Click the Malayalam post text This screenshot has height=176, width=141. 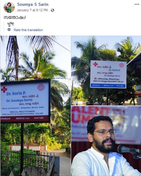(x=15, y=17)
